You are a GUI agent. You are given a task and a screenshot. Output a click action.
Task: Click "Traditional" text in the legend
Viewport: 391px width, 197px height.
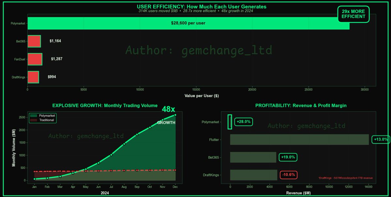pyautogui.click(x=47, y=120)
